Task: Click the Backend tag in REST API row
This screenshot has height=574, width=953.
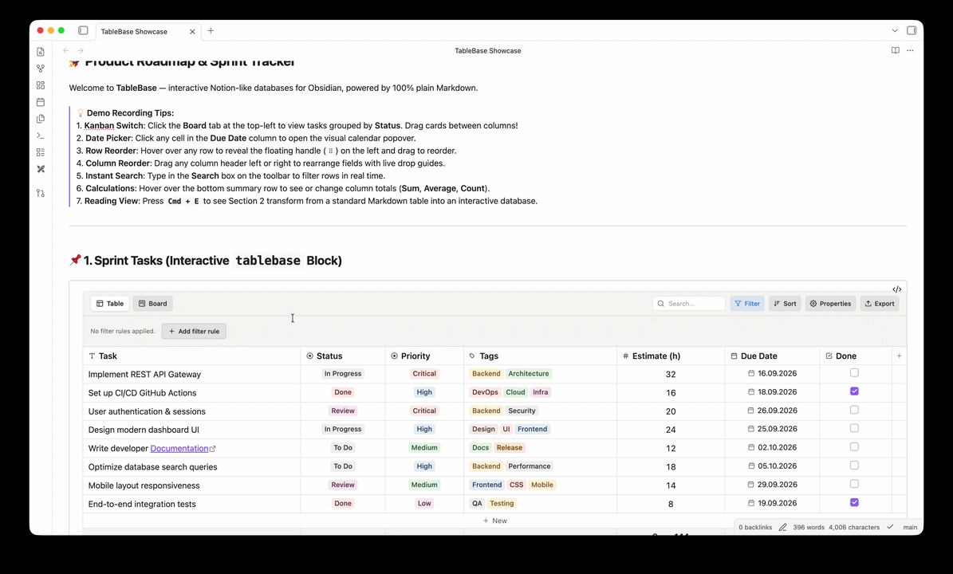Action: pos(486,374)
